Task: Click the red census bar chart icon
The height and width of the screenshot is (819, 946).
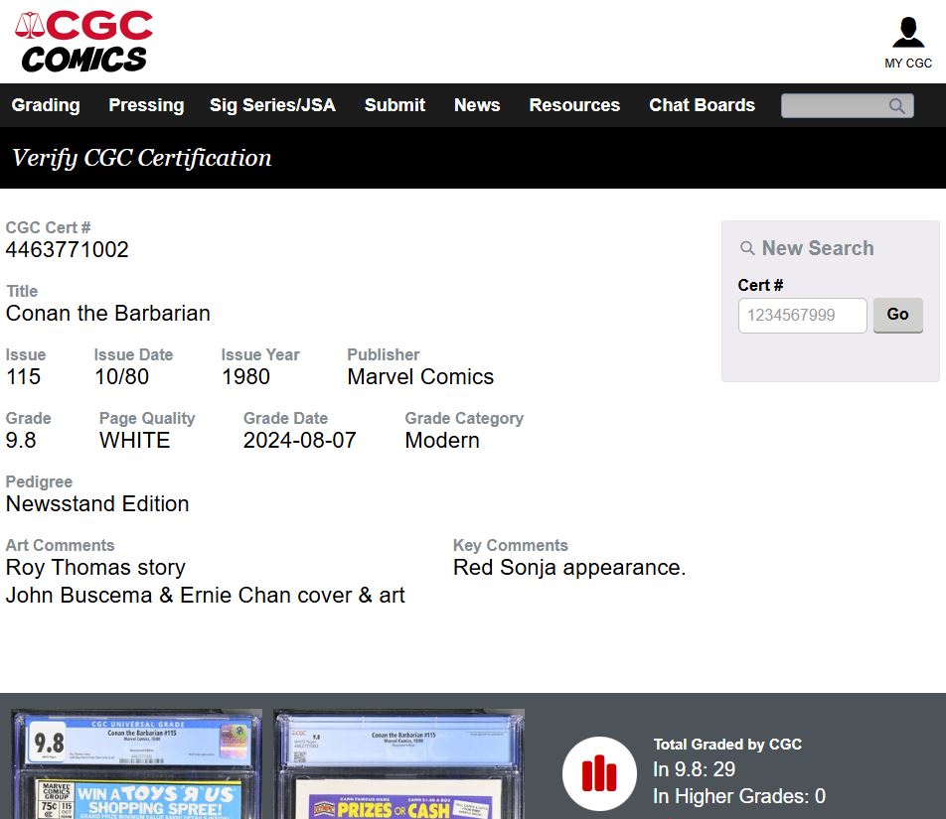Action: 599,773
